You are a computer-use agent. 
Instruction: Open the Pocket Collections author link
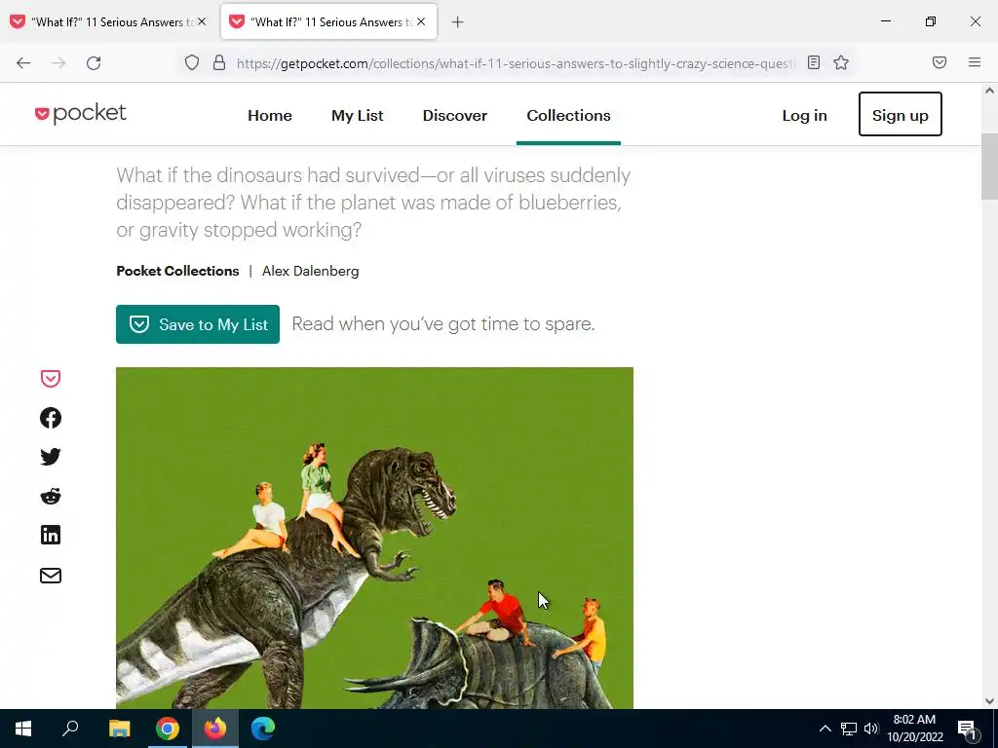[x=177, y=271]
